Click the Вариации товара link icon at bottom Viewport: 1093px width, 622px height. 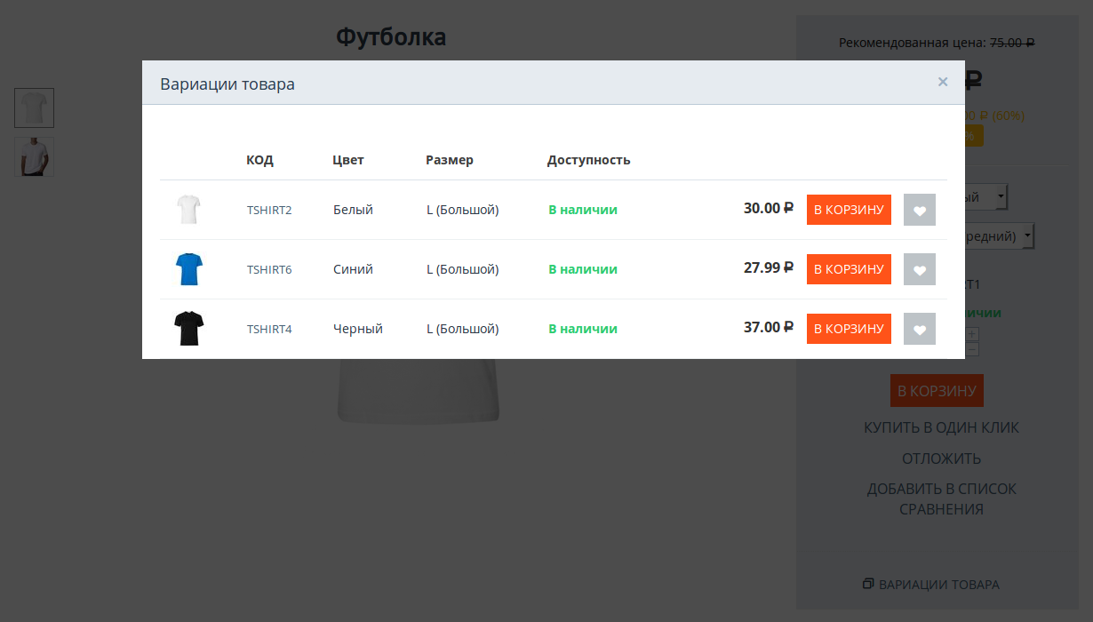point(868,584)
